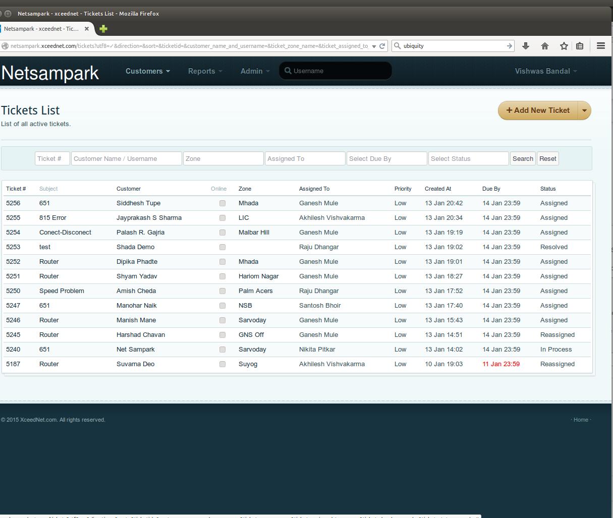Screen dimensions: 613x518
Task: Click the reload page icon
Action: pos(382,46)
